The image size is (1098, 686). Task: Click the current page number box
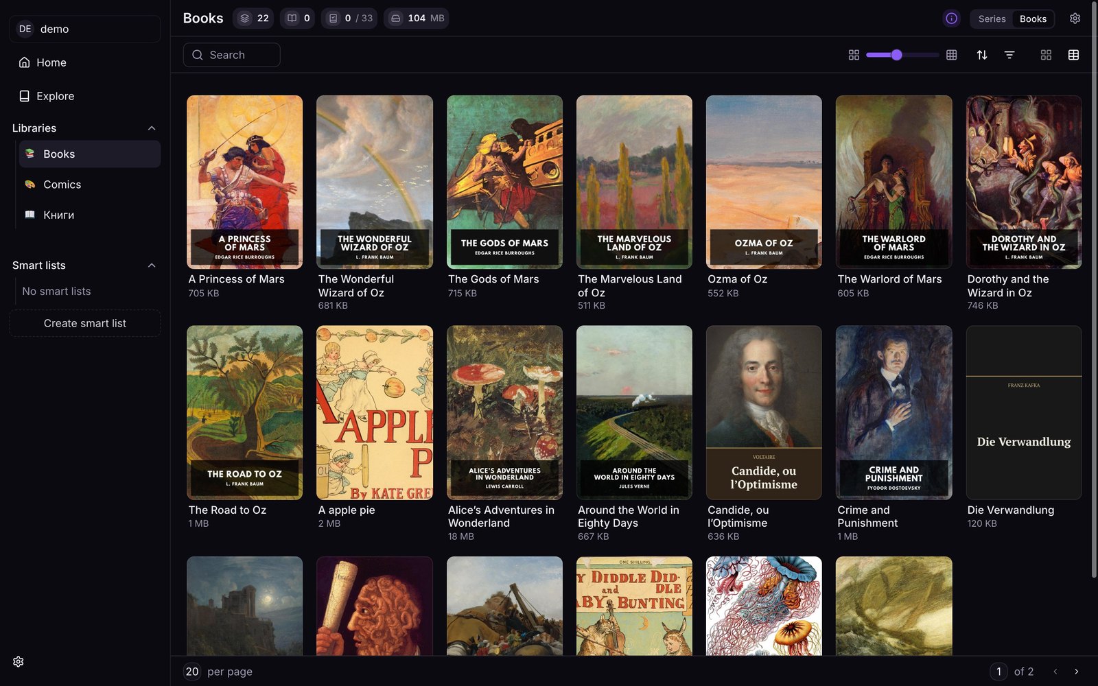click(998, 672)
